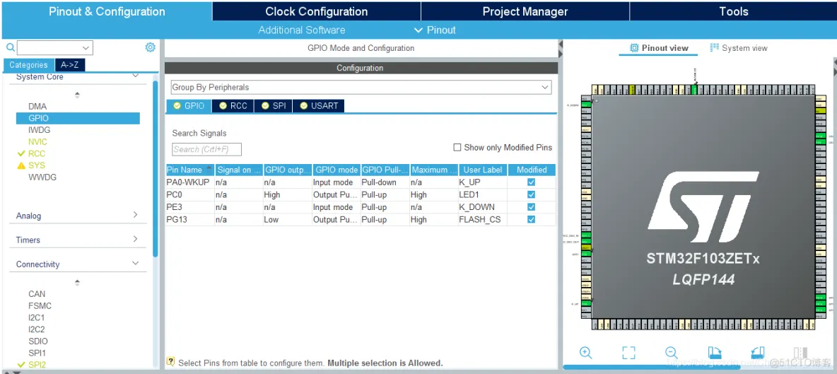Sort table by Pin Name column
Image resolution: width=837 pixels, height=374 pixels.
coord(189,170)
